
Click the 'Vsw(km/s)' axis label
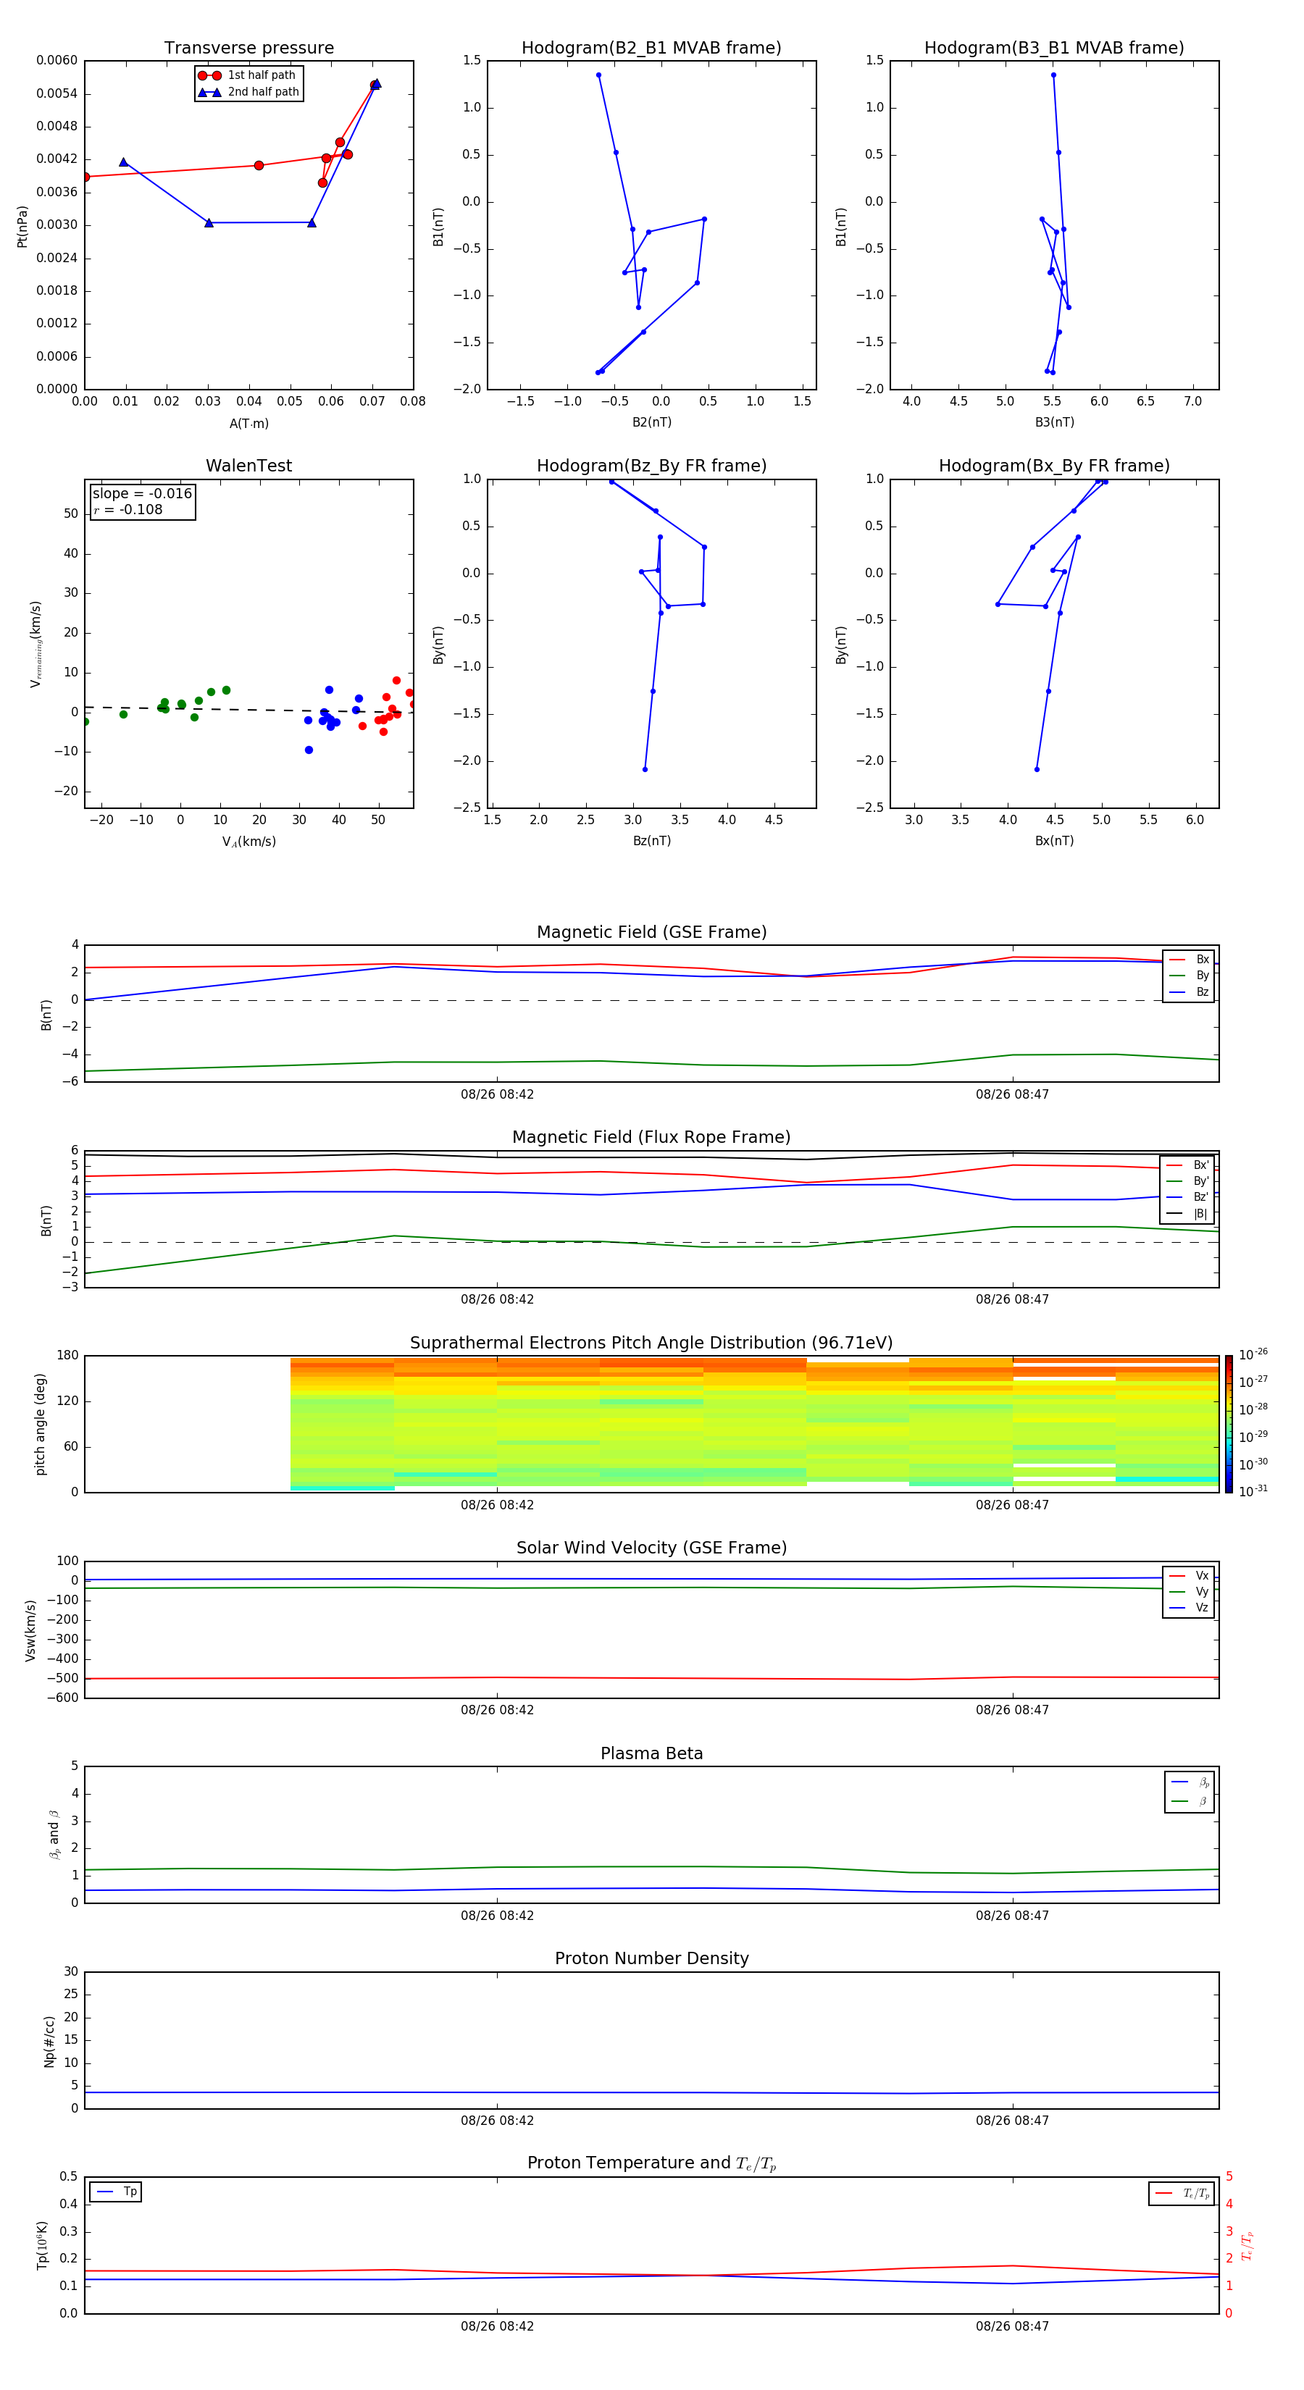point(30,1630)
